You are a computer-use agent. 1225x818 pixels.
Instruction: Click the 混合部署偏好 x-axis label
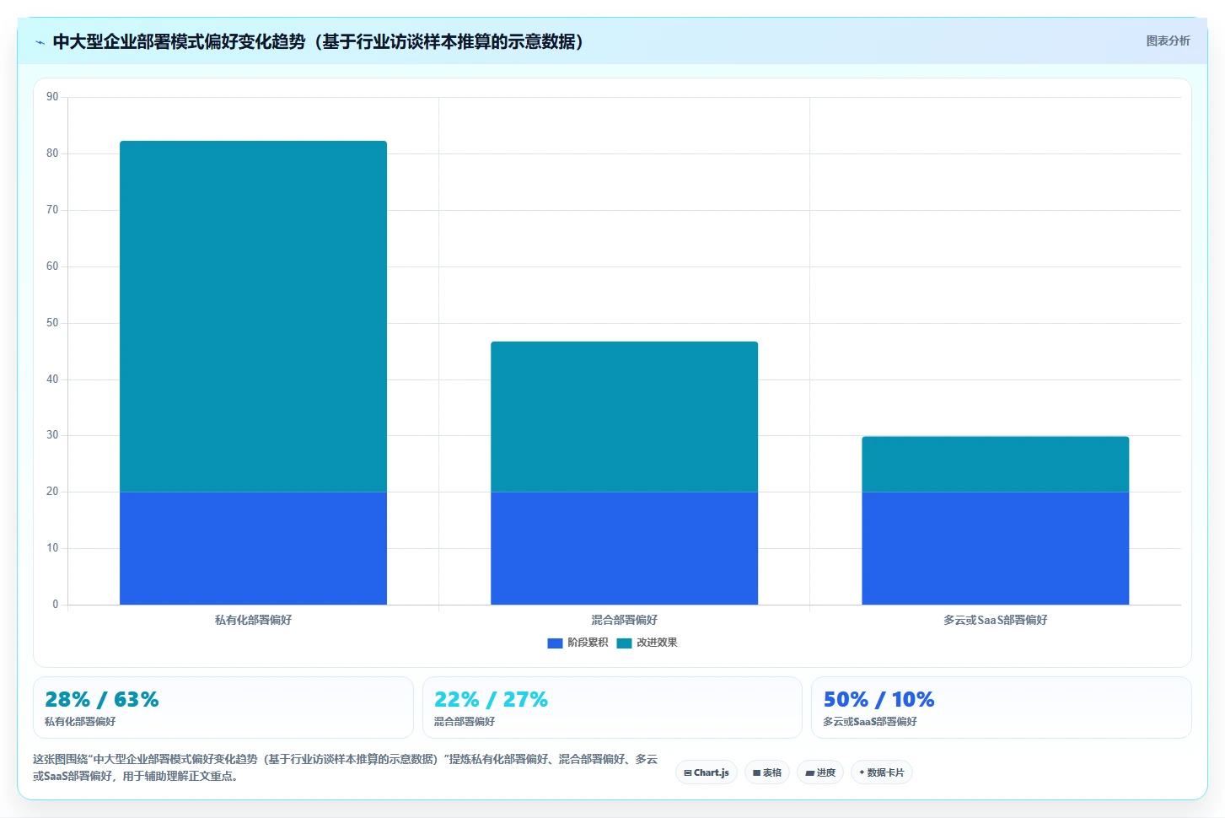click(624, 620)
